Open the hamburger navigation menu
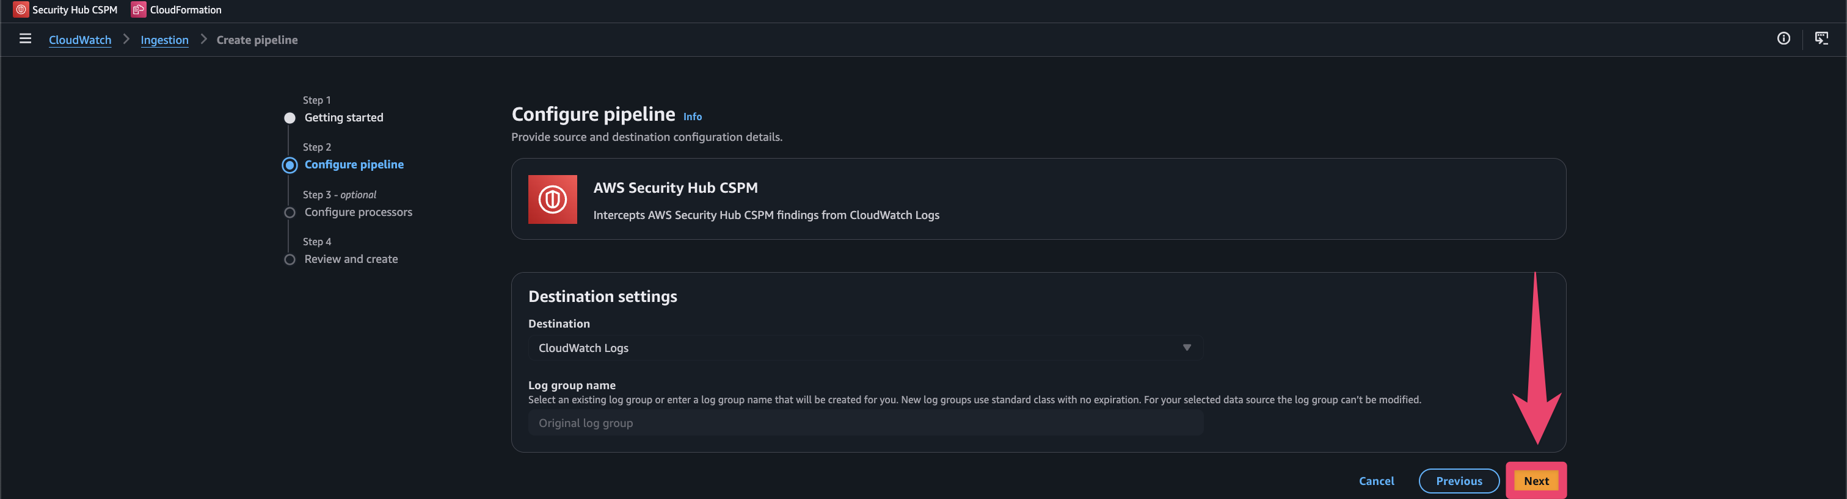Image resolution: width=1847 pixels, height=499 pixels. [x=25, y=38]
